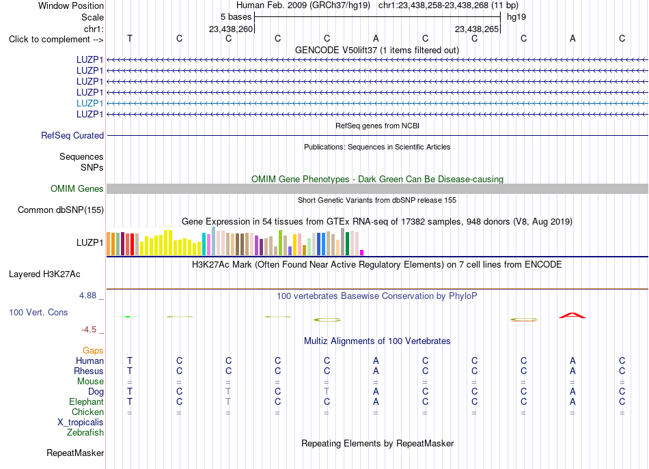Click the 'Scale' track label
Screen dimensions: 649x469
coord(92,17)
